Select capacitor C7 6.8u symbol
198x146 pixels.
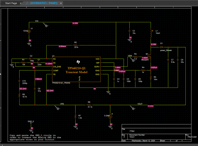pos(168,60)
